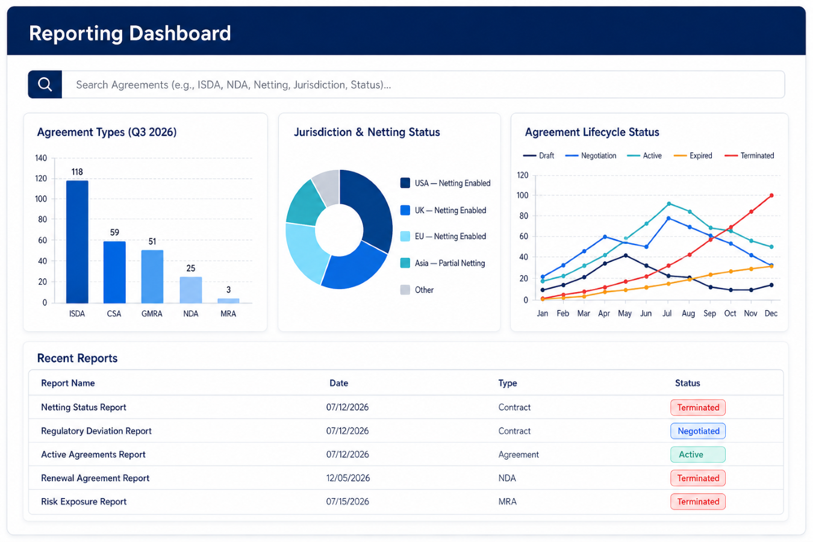This screenshot has width=813, height=542.
Task: Click the NDA type cell in Recent Reports
Action: pos(507,478)
